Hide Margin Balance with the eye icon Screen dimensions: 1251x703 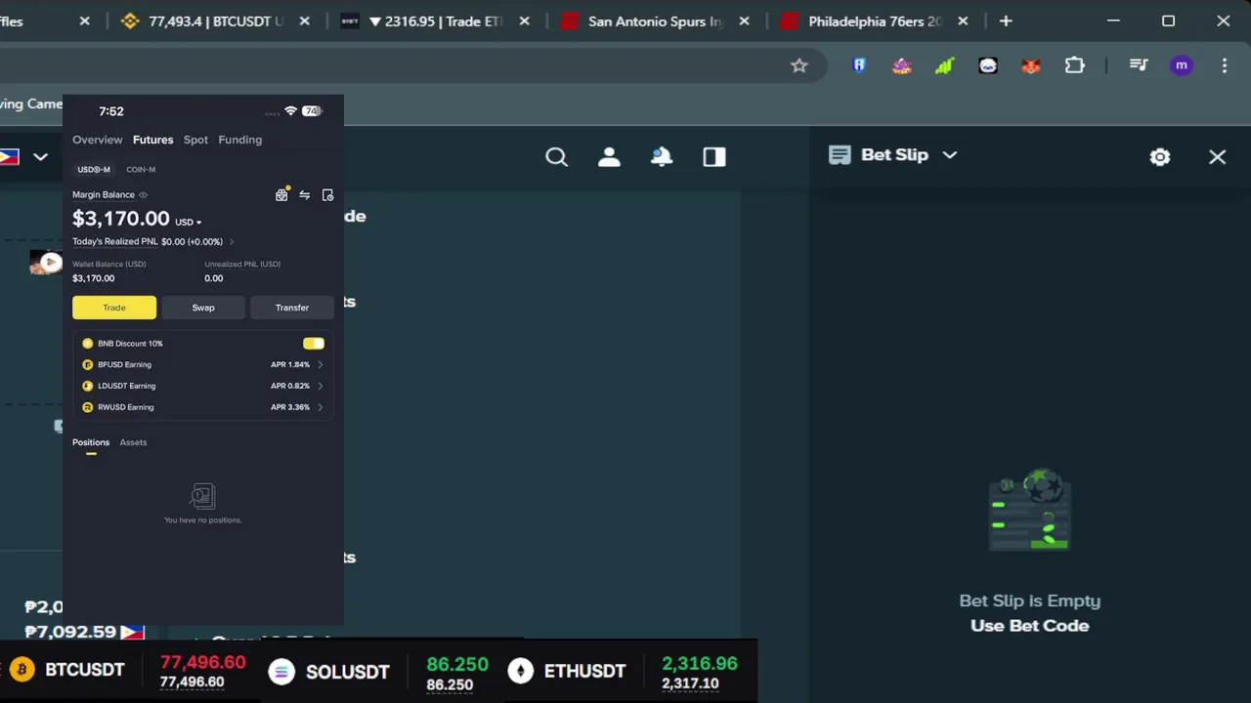click(x=143, y=195)
